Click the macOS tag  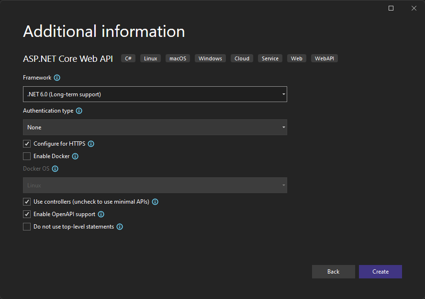tap(178, 58)
